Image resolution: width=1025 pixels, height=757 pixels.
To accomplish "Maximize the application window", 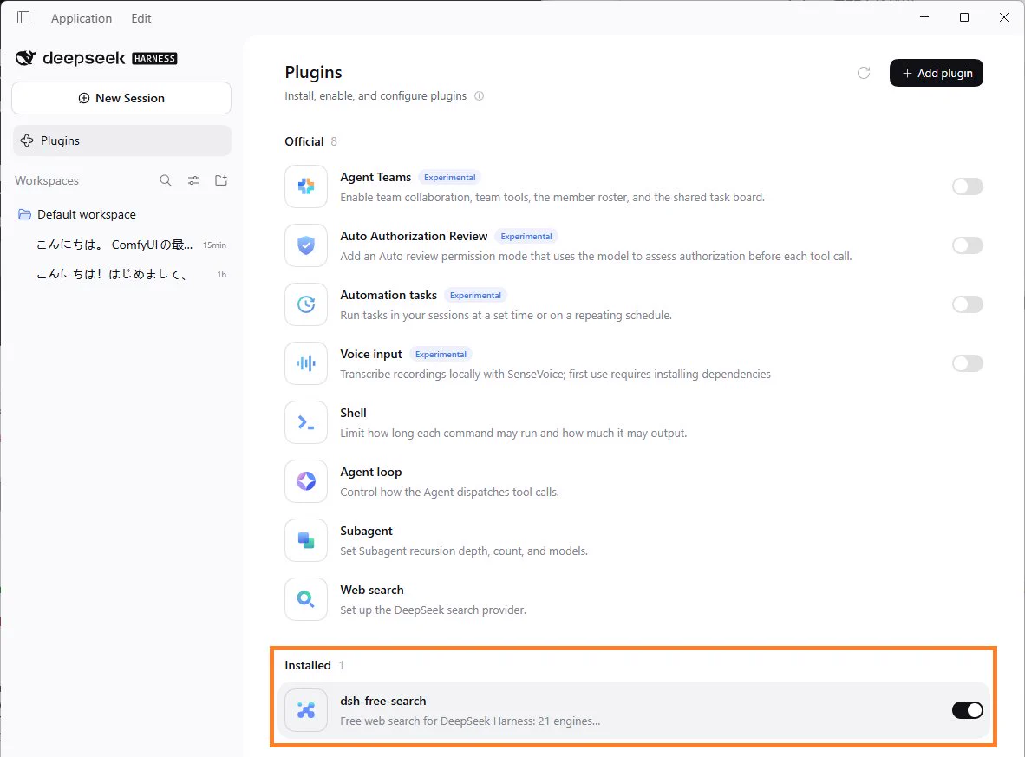I will [964, 17].
